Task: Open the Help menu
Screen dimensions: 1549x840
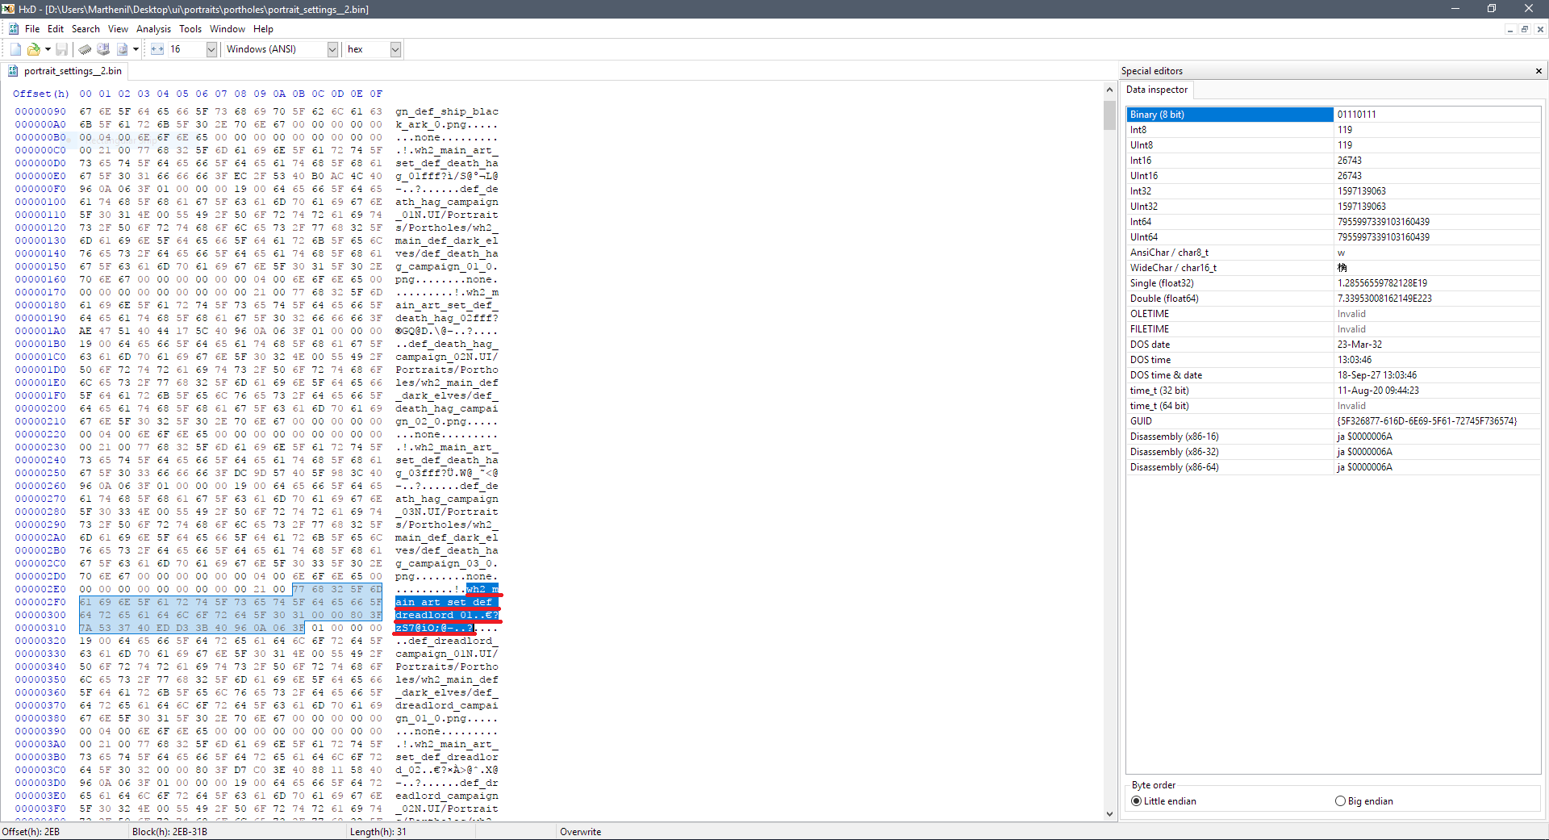Action: coord(263,29)
